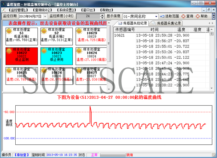Click the 温度 column header

tap(181, 30)
